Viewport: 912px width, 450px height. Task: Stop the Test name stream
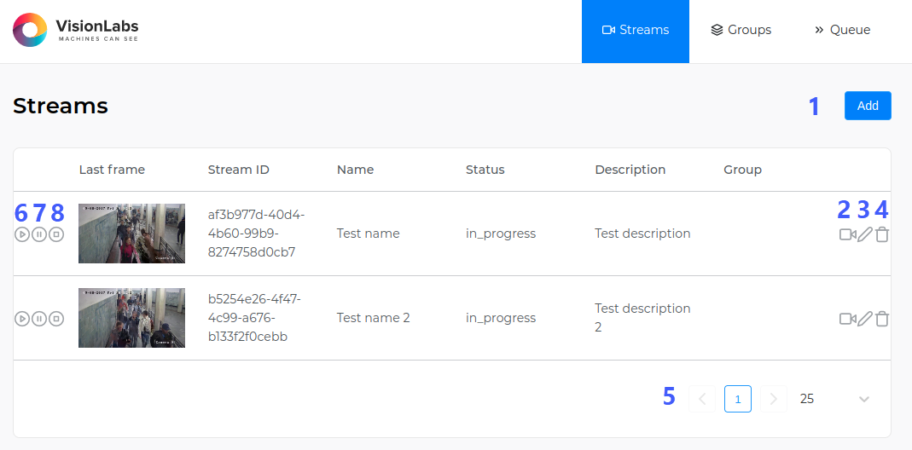click(56, 234)
